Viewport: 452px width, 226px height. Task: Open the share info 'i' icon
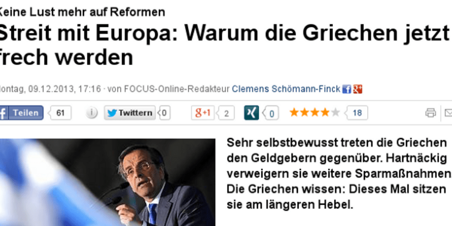[92, 113]
